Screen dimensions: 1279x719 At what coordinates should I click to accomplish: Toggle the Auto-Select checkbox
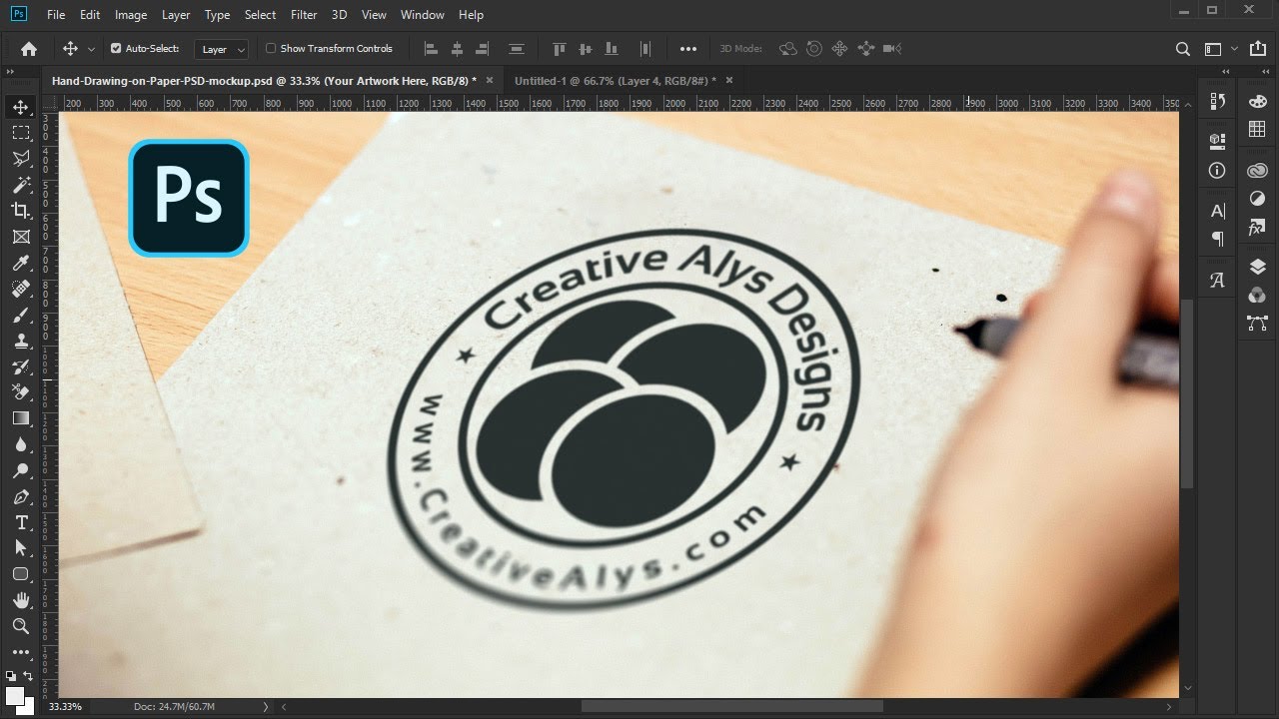[x=116, y=48]
